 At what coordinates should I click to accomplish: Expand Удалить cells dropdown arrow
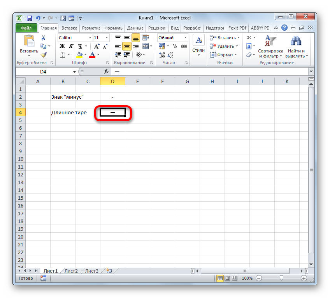click(237, 46)
